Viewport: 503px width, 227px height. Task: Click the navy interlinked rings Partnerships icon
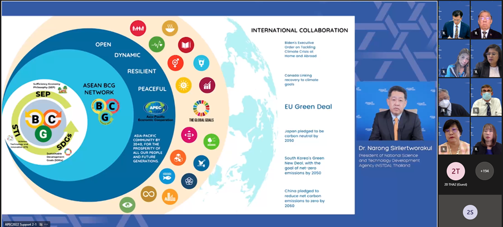point(189,181)
